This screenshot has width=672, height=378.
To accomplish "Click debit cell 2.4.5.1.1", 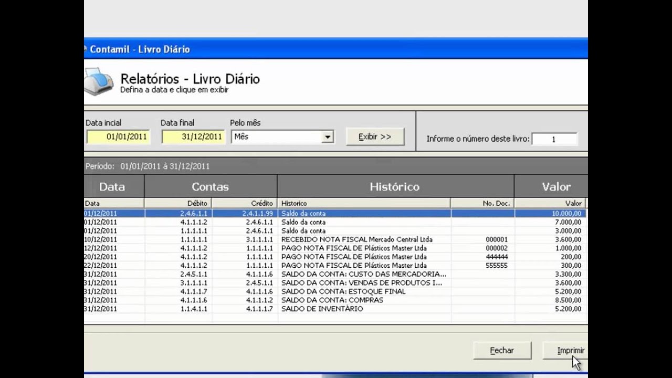I will [x=178, y=274].
